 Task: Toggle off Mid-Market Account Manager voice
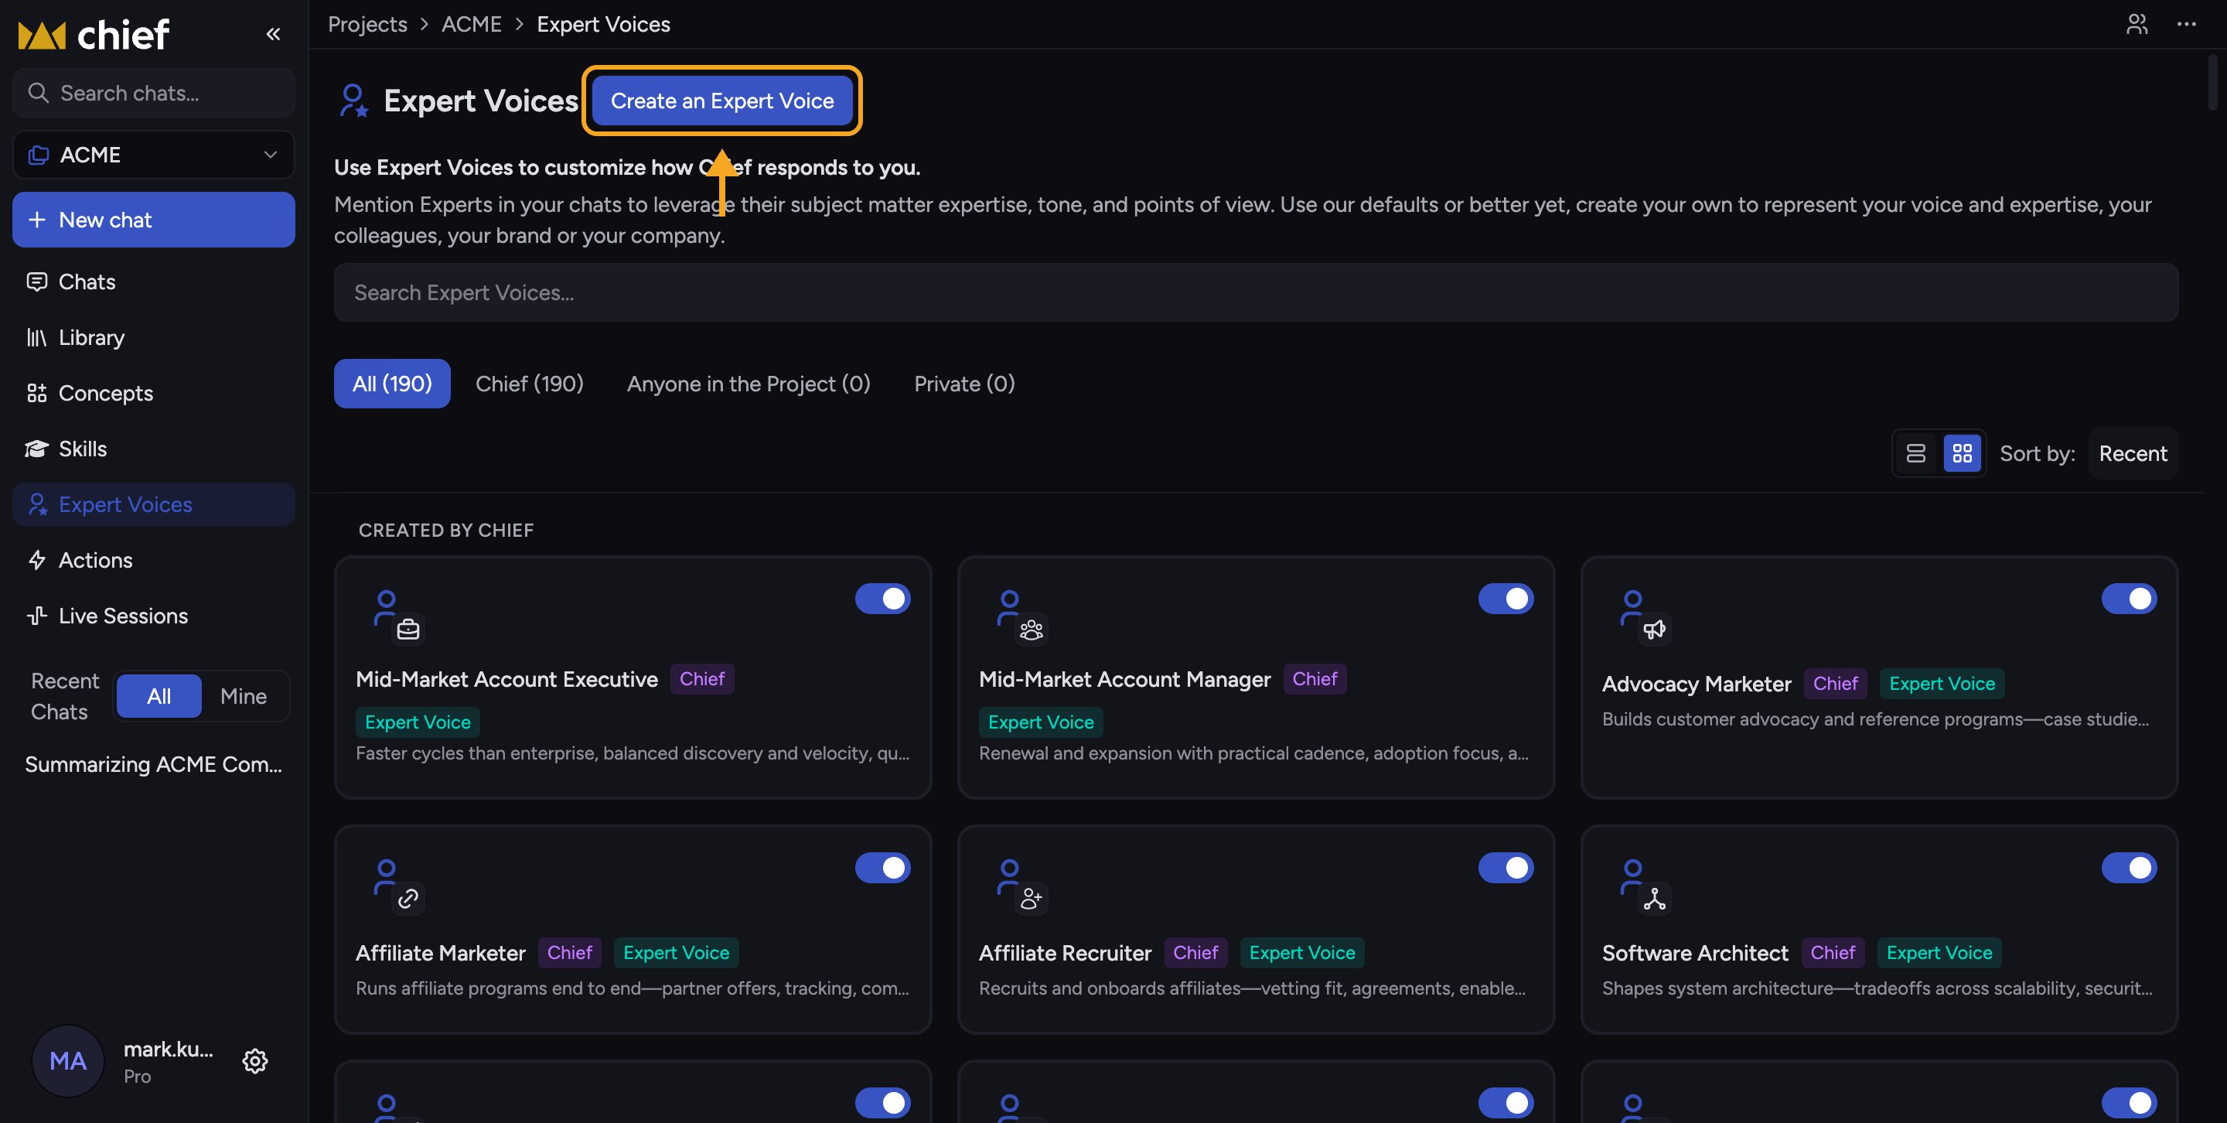pyautogui.click(x=1506, y=599)
